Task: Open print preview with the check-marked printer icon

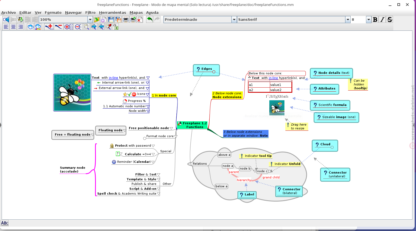Action: point(133,19)
